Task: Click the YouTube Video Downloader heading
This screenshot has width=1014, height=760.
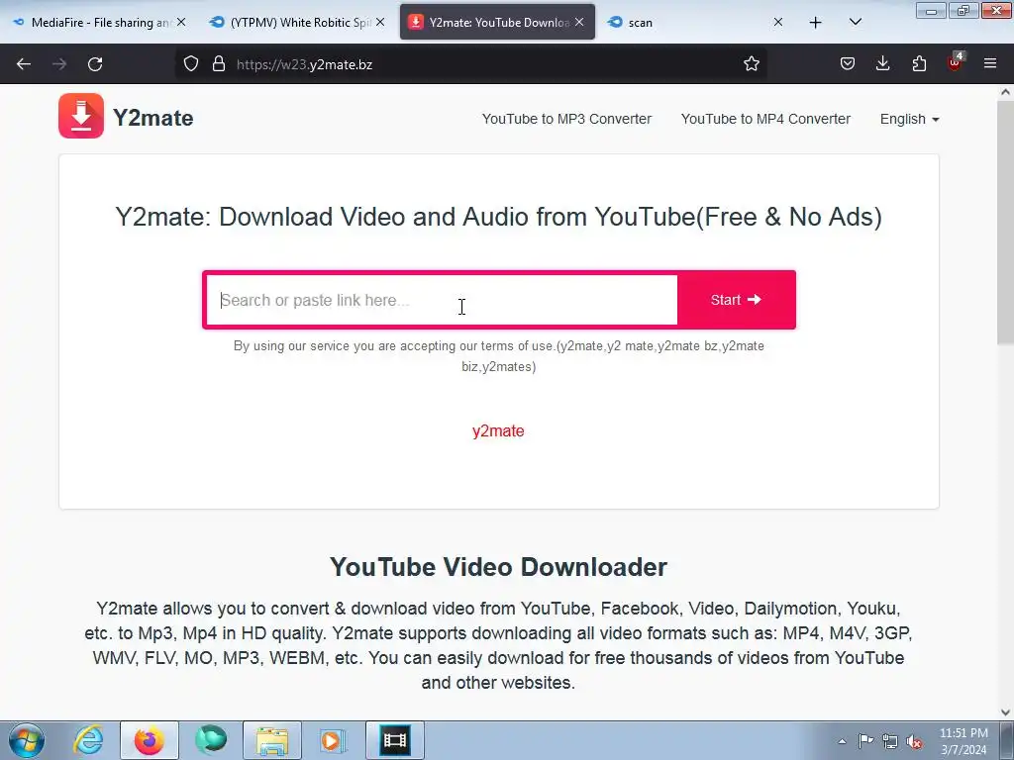Action: point(498,567)
